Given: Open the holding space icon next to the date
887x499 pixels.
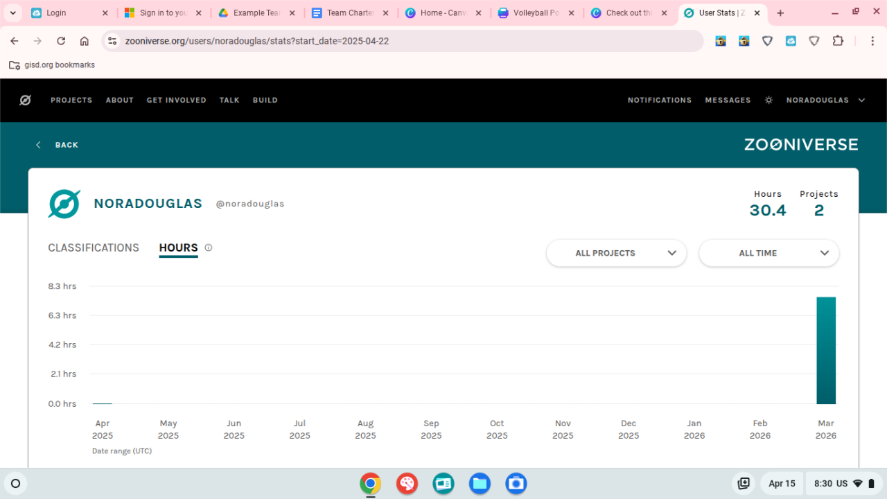Looking at the screenshot, I should click(744, 484).
